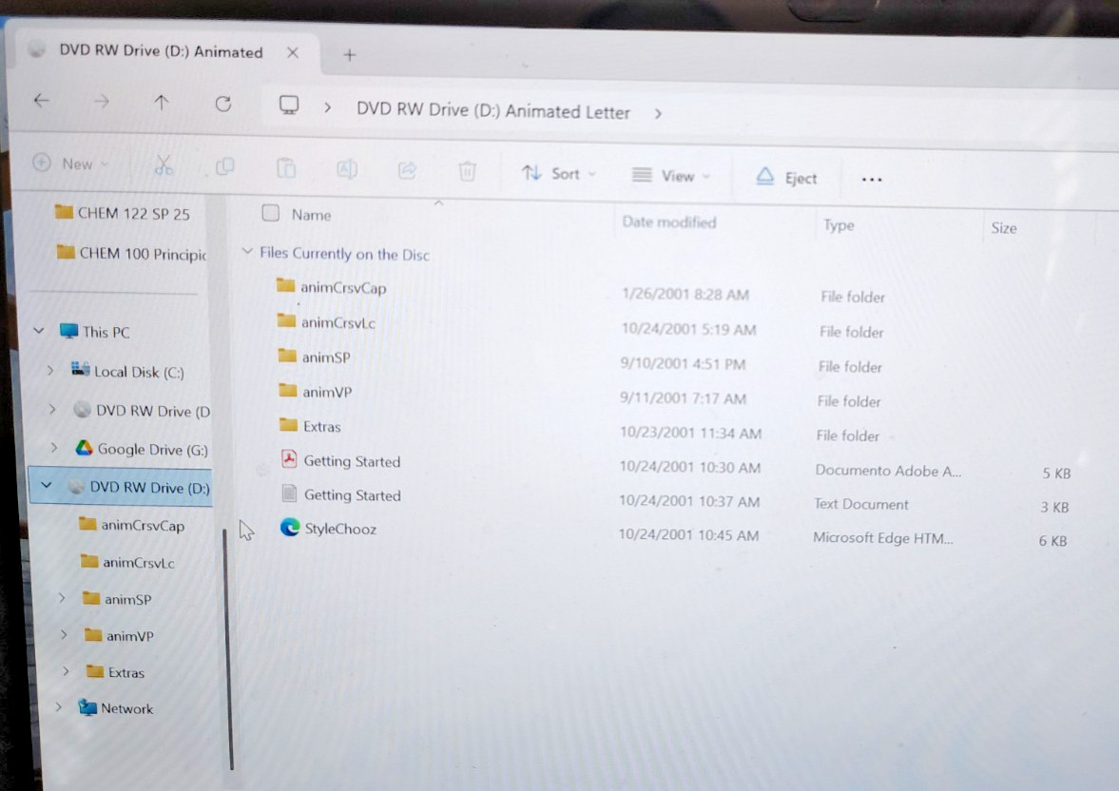Click the Local Disk (C:) drive icon
Screen dimensions: 1119x791
click(80, 369)
